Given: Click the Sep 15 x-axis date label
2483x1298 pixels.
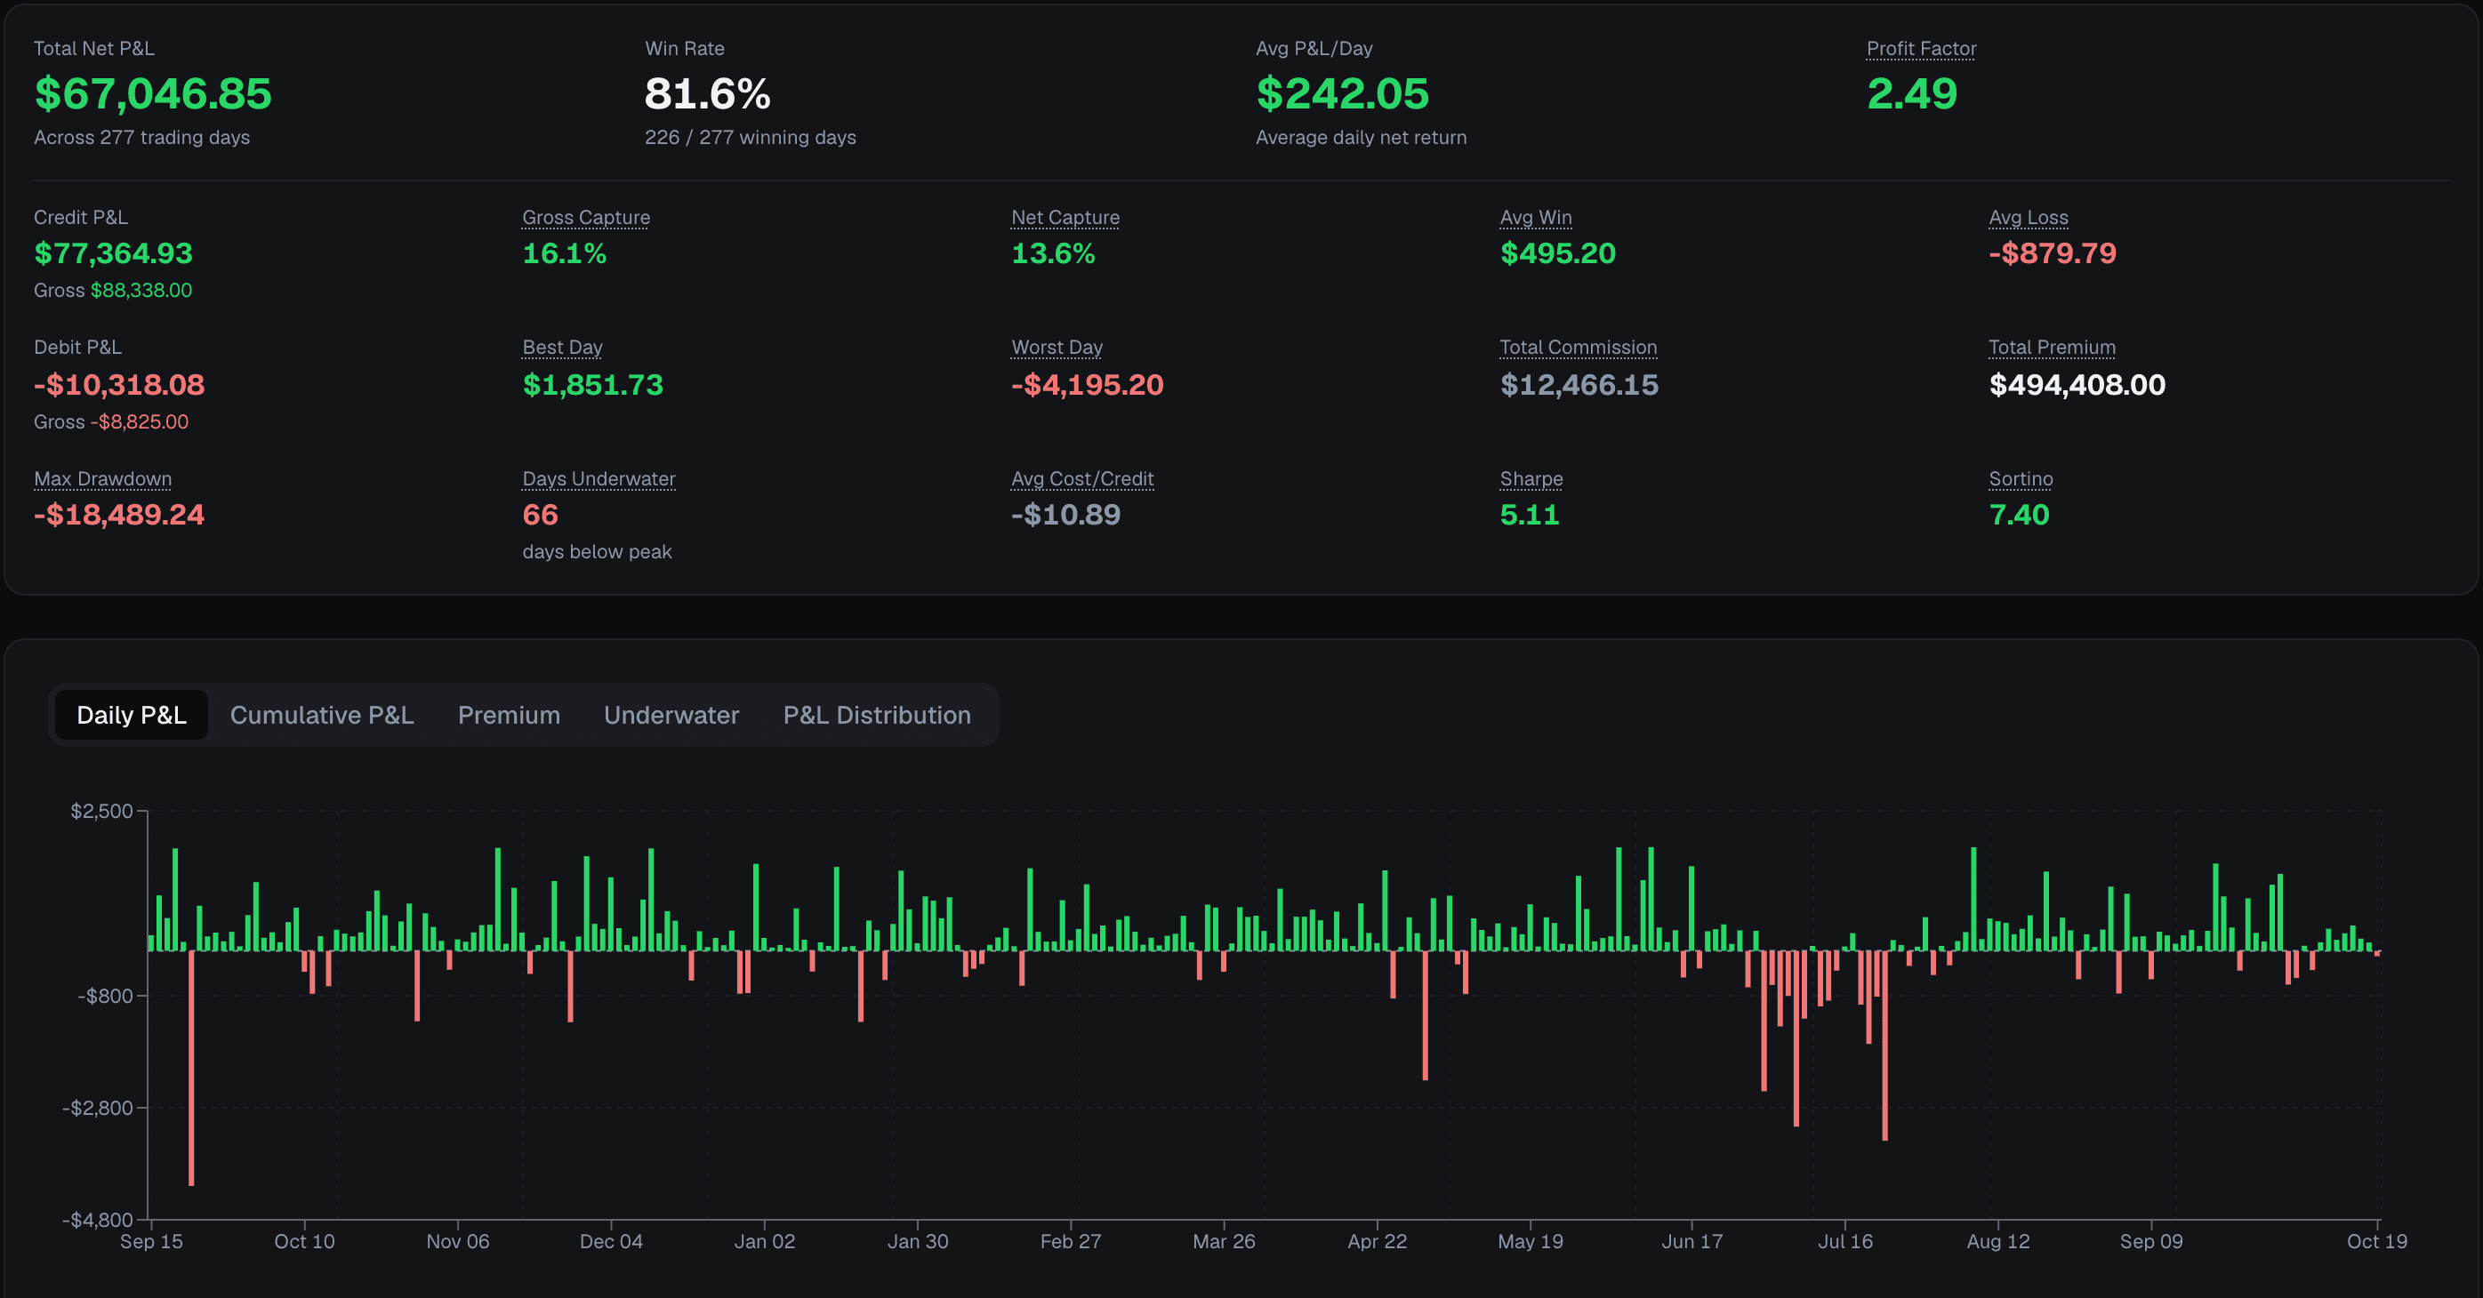Looking at the screenshot, I should 151,1241.
